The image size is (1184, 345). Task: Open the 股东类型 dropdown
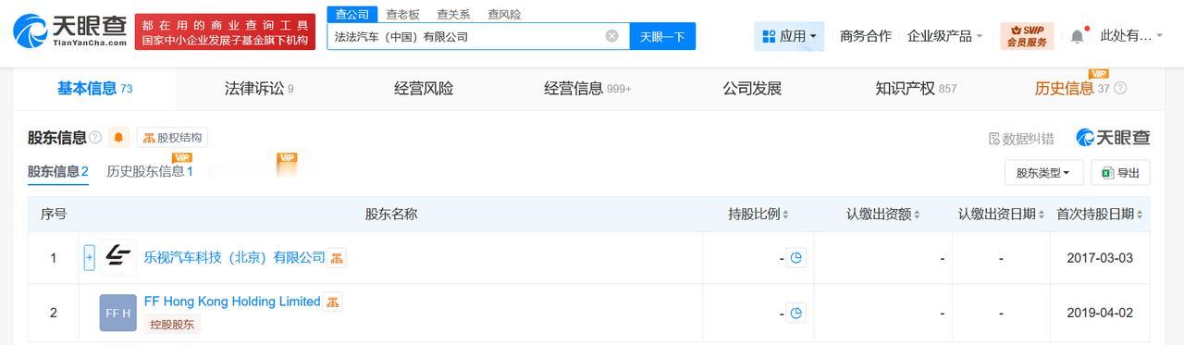point(1043,173)
